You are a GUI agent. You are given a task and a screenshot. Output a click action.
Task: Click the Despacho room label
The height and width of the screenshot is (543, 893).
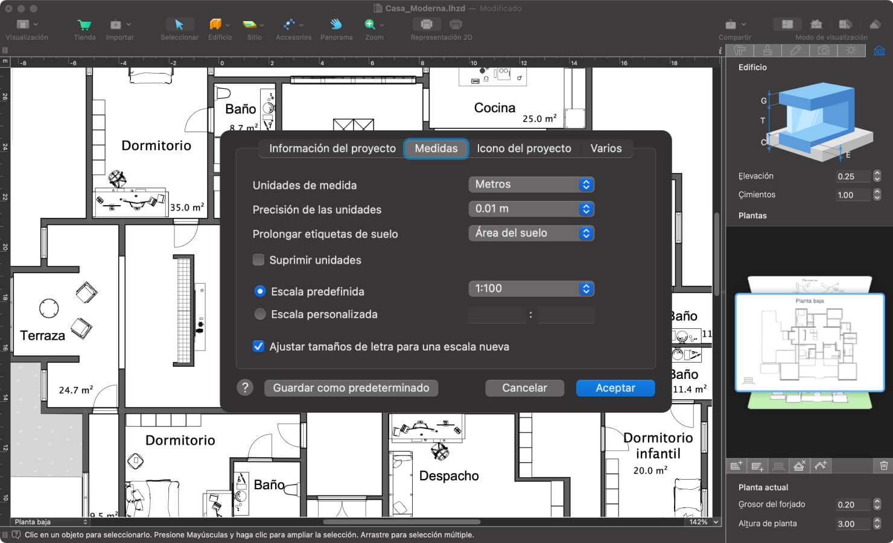[449, 476]
